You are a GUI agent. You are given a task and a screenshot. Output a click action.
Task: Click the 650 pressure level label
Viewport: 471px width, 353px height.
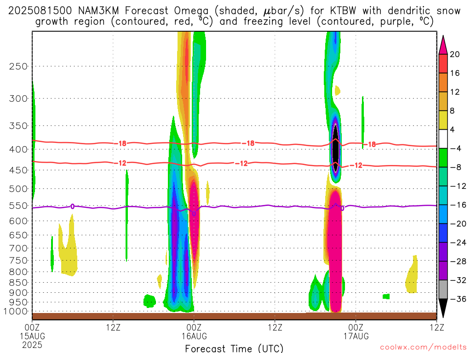point(18,235)
